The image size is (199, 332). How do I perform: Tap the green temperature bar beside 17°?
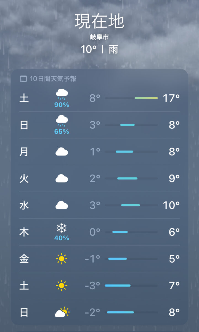click(146, 98)
